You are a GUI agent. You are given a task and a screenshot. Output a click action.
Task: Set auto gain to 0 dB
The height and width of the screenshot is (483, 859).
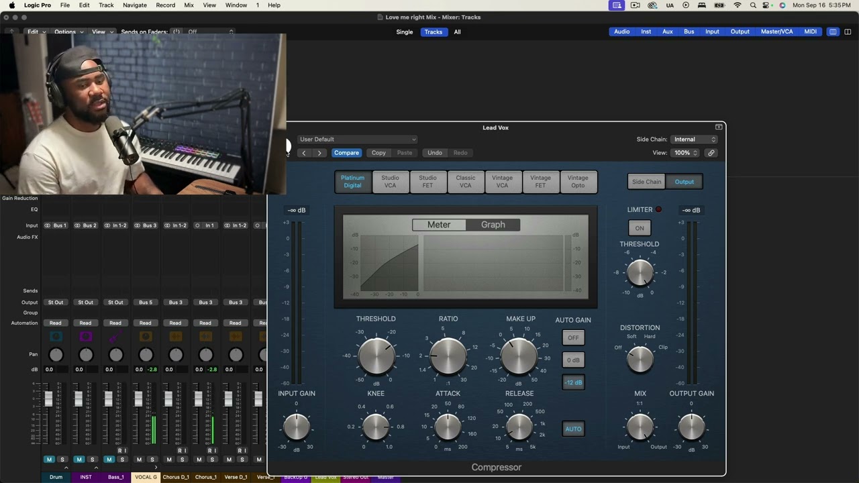pyautogui.click(x=573, y=360)
